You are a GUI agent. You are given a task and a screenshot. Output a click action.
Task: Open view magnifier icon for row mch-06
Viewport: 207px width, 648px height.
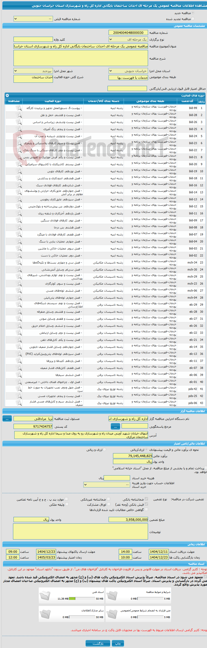click(19, 291)
